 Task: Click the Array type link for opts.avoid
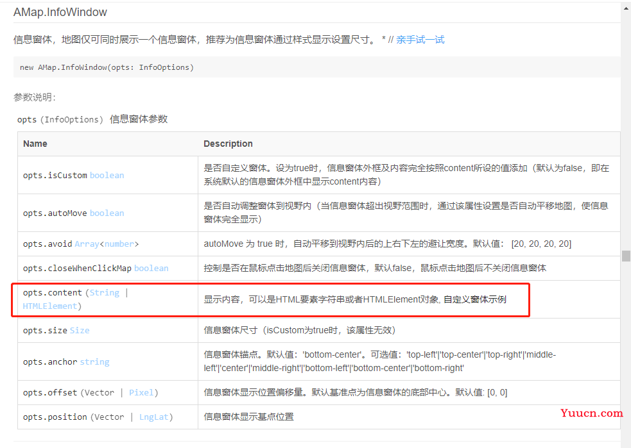click(87, 244)
